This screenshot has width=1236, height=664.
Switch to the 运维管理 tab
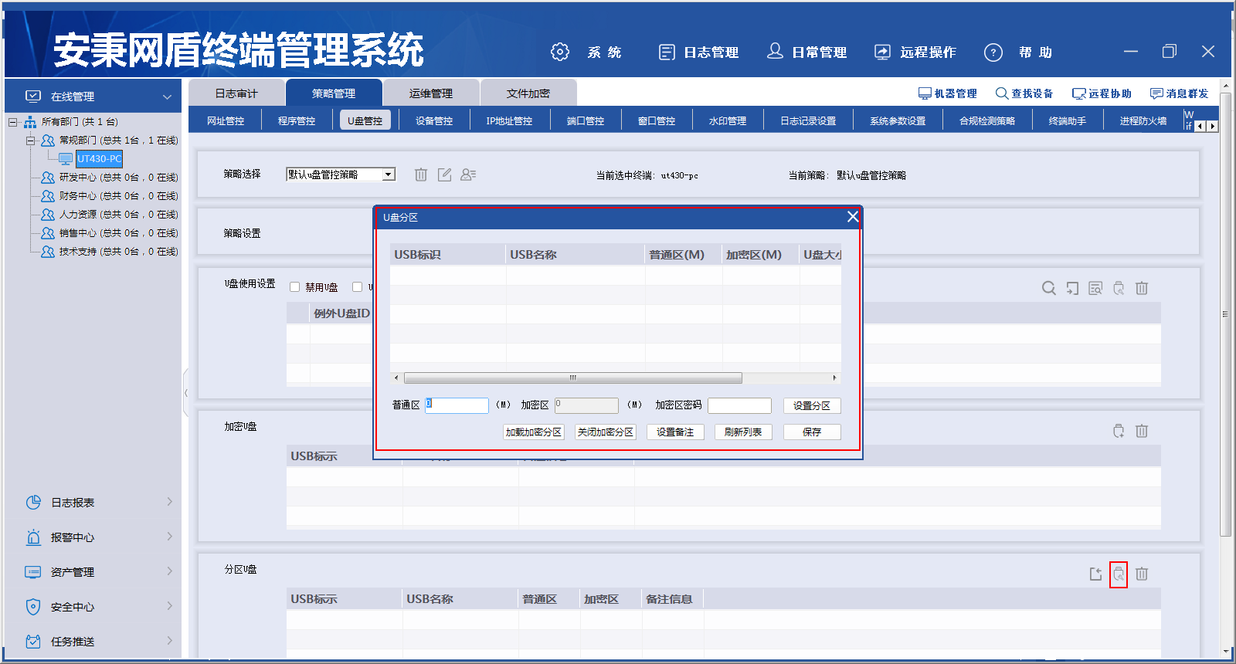point(430,93)
